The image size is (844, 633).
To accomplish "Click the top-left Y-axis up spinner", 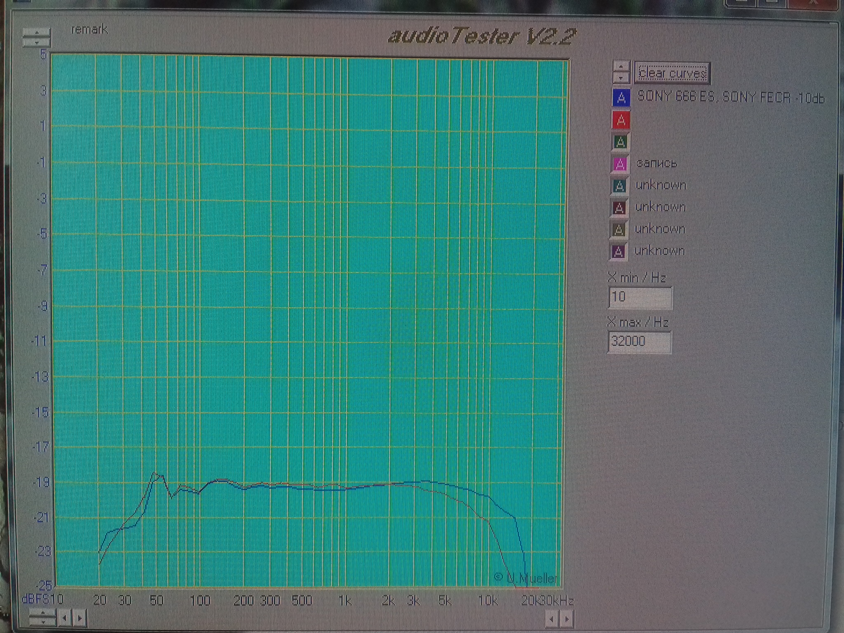I will point(37,33).
